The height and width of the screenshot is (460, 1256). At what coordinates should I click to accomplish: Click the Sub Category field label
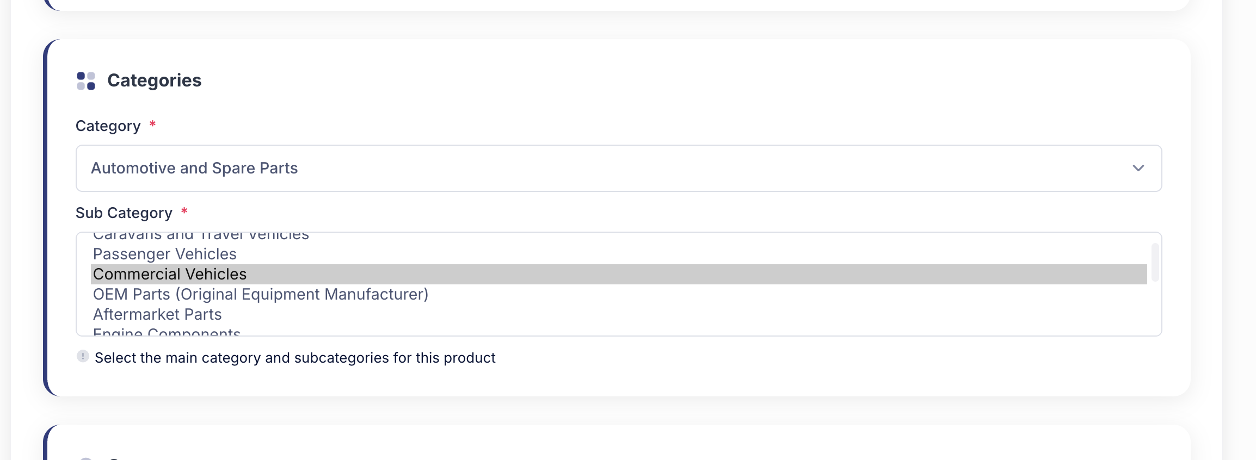[x=124, y=213]
